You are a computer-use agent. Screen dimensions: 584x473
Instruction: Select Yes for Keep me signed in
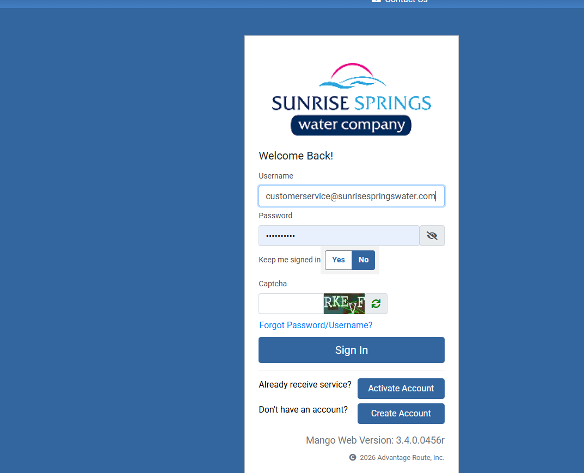point(339,260)
